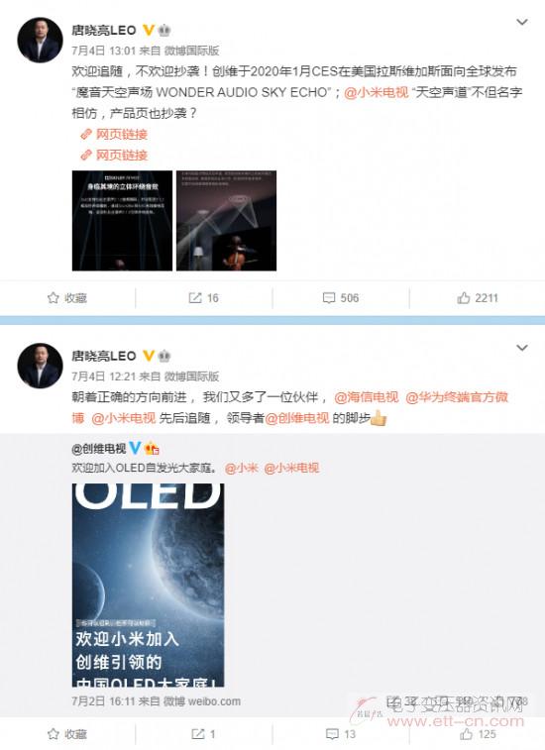Image resolution: width=545 pixels, height=750 pixels.
Task: Click @小米电视 mention in first post
Action: 377,92
